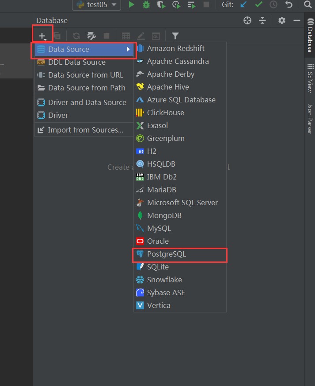The width and height of the screenshot is (315, 386).
Task: Click the add (+) data source button
Action: pyautogui.click(x=42, y=36)
